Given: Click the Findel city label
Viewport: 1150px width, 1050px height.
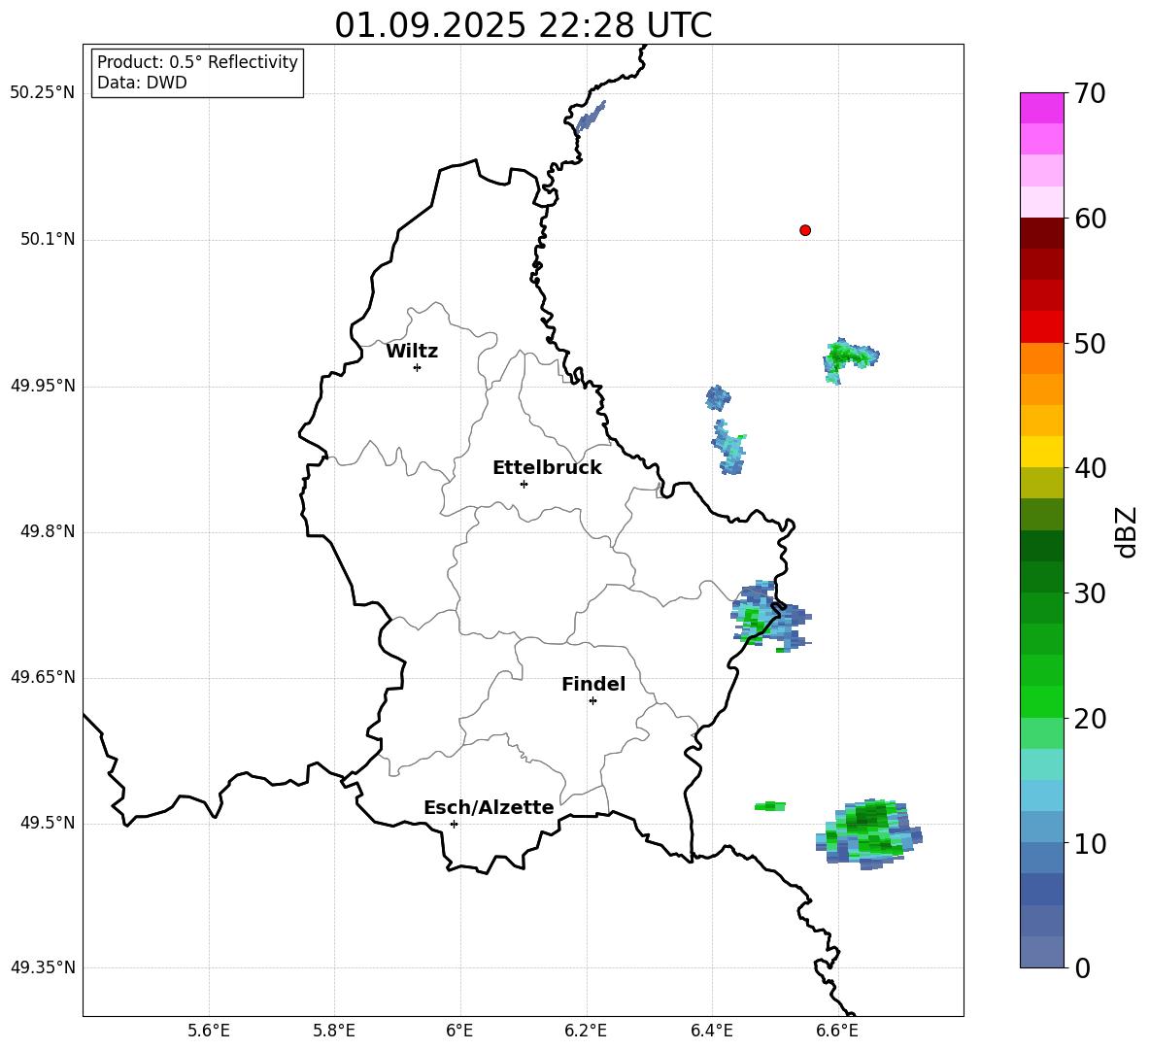Looking at the screenshot, I should tap(593, 684).
